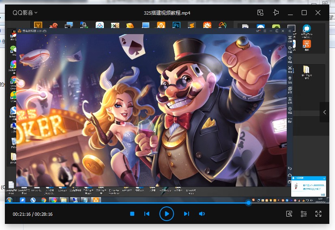Open the toolbox icon in bottom controls
Image resolution: width=335 pixels, height=230 pixels.
pos(289,214)
